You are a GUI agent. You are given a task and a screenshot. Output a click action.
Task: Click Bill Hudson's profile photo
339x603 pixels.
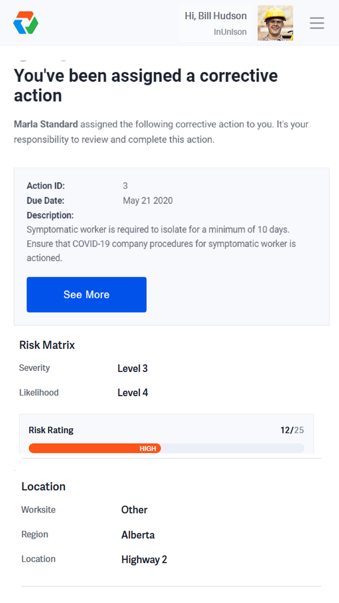tap(275, 23)
